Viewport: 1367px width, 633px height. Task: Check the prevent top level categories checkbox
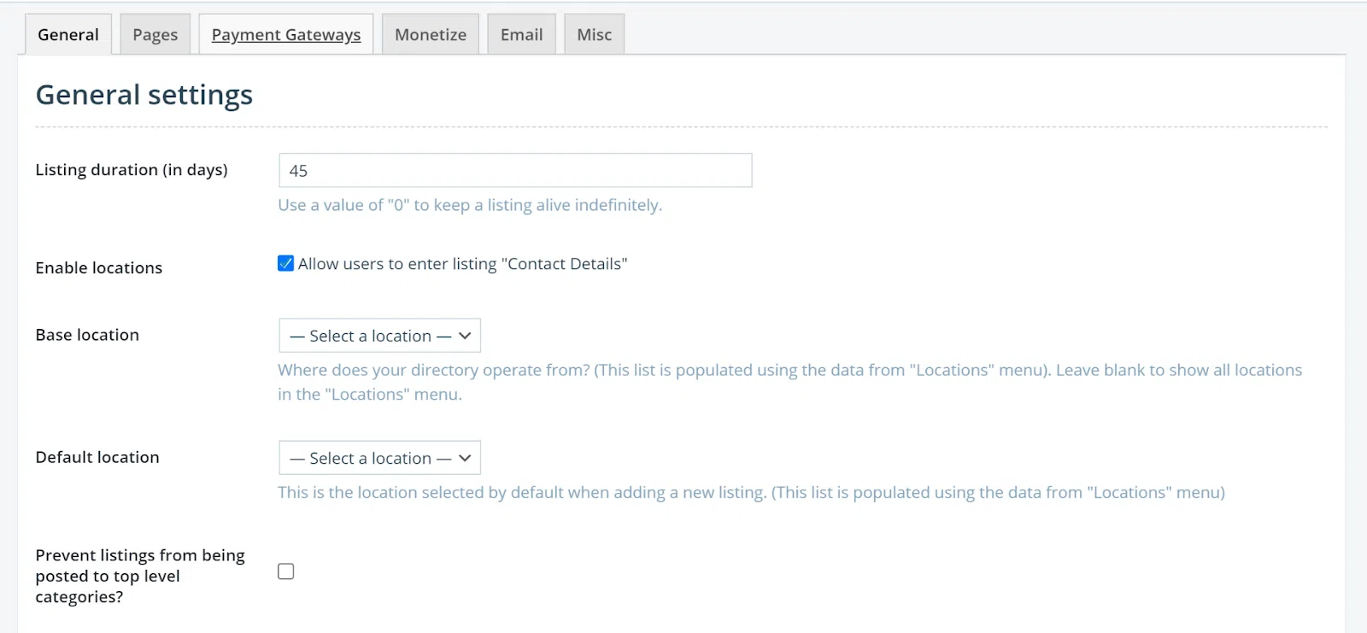[x=286, y=571]
